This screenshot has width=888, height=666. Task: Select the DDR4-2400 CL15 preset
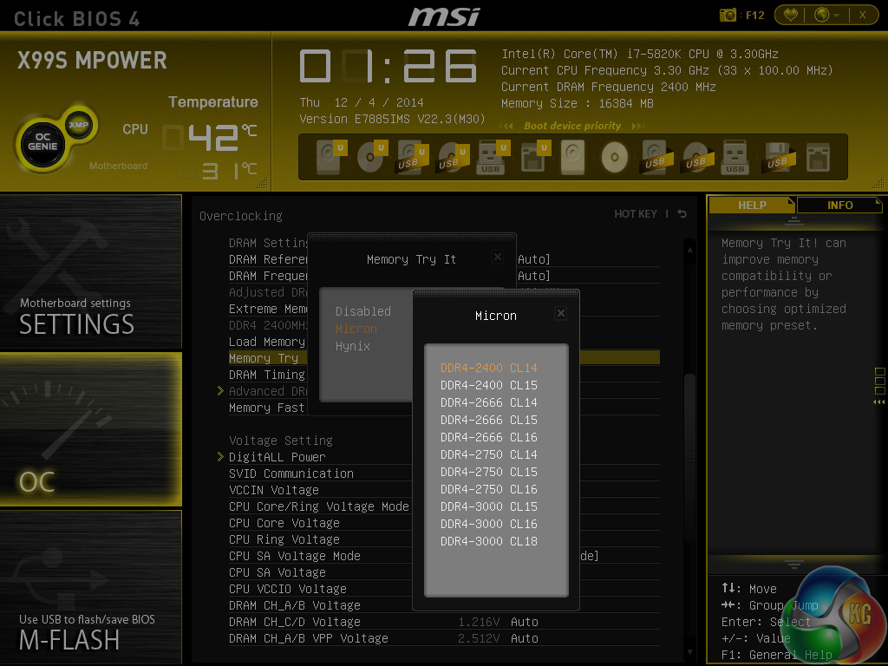[x=489, y=385]
